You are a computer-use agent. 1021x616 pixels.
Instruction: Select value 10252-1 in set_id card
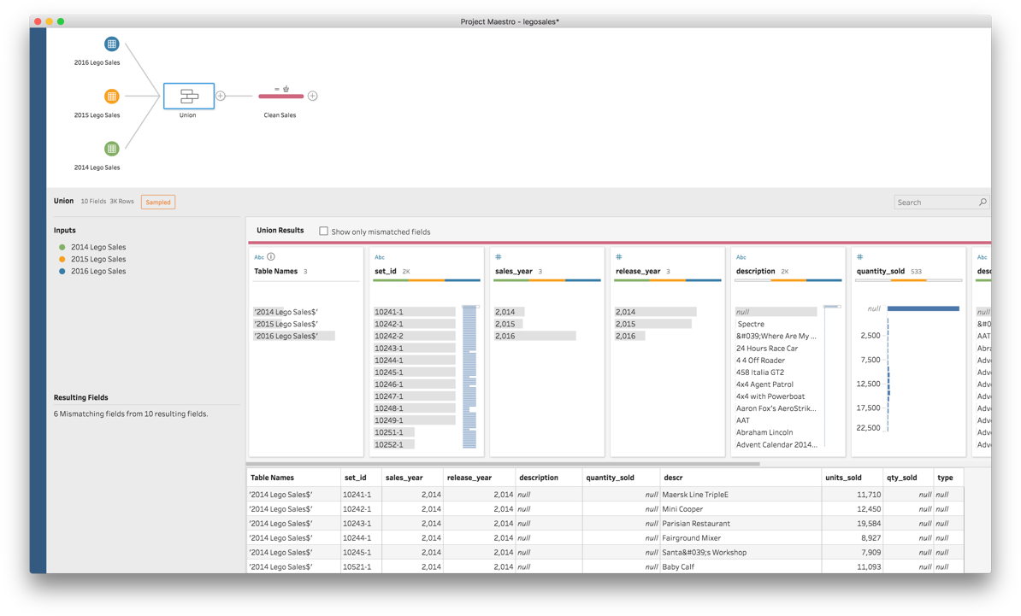point(394,445)
